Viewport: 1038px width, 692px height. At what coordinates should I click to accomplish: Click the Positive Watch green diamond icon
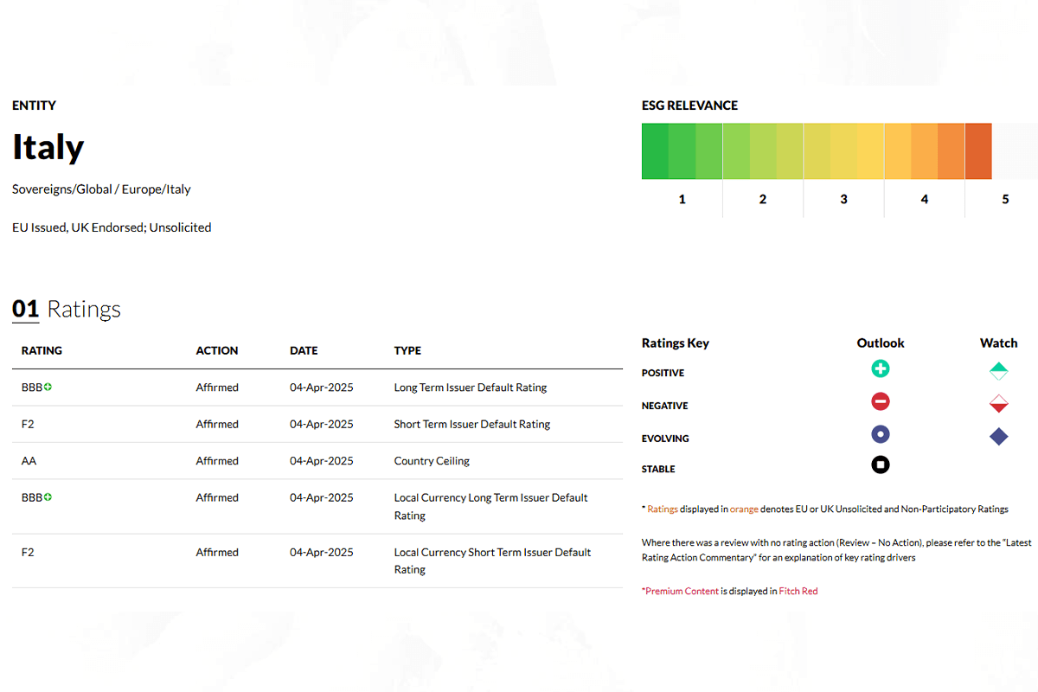998,372
